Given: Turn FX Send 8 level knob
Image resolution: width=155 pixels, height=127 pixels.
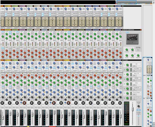Looking at the screenshot, I should (x=127, y=98).
